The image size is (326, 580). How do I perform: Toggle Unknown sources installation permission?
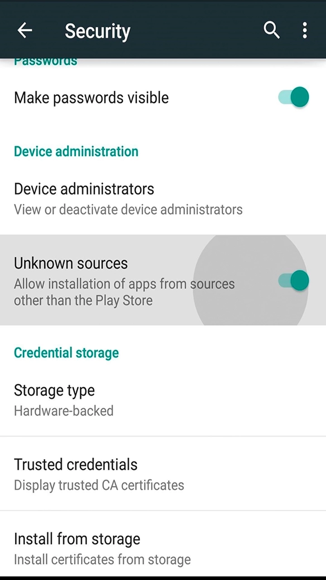click(293, 280)
